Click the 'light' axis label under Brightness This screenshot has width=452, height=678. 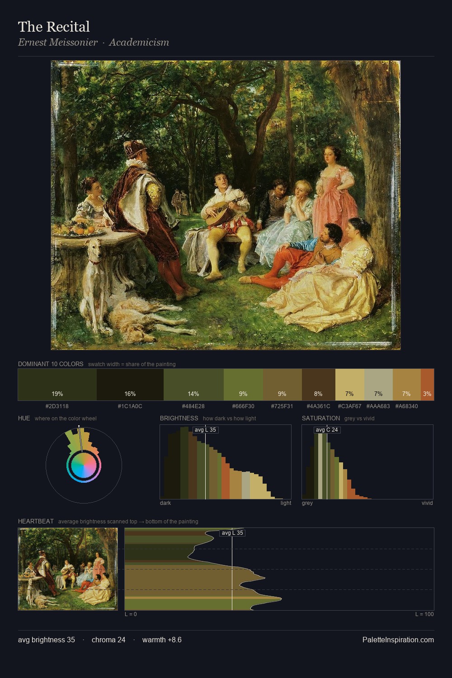click(x=286, y=503)
